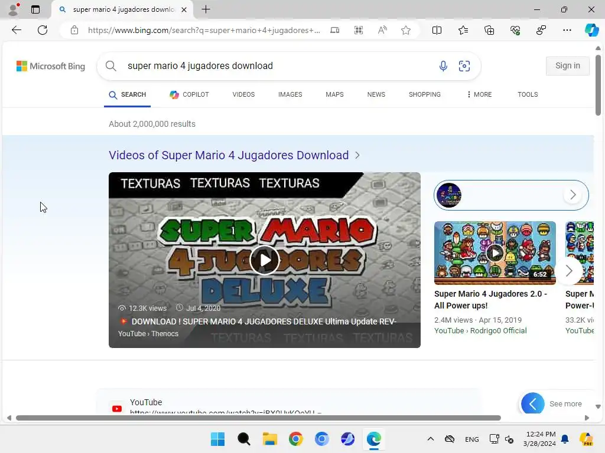
Task: Search using an image icon
Action: click(x=464, y=66)
